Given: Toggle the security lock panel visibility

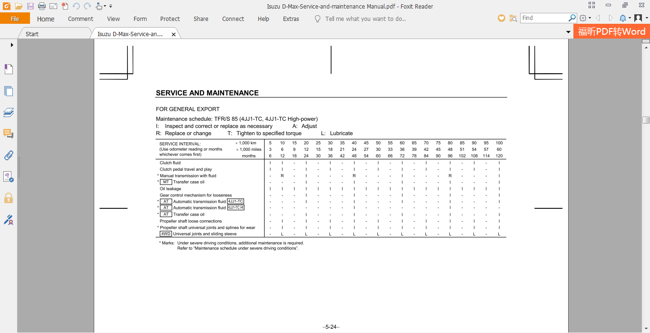Looking at the screenshot, I should click(9, 198).
